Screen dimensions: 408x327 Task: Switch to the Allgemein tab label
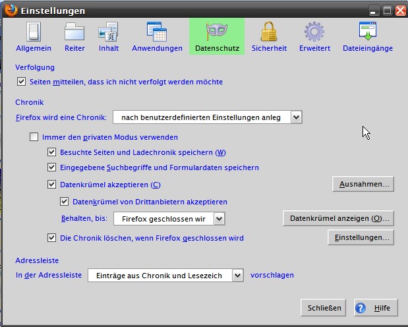tap(34, 48)
